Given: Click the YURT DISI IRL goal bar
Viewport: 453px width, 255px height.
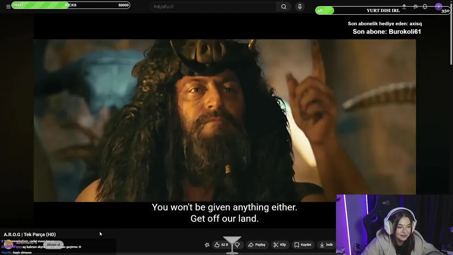Looking at the screenshot, I should pyautogui.click(x=383, y=10).
